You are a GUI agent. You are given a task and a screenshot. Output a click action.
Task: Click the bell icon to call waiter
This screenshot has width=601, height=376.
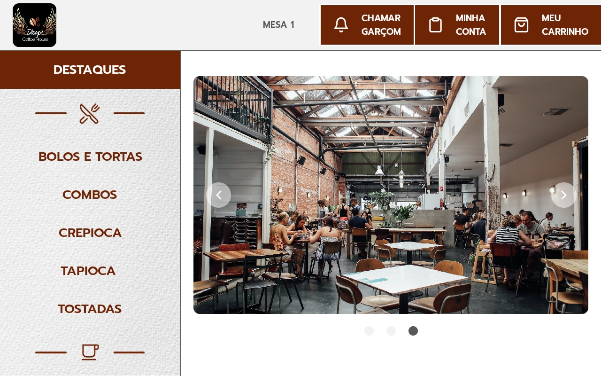coord(341,25)
